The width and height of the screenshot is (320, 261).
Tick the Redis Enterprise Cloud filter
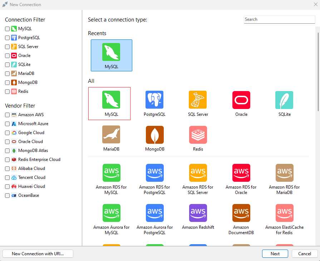[8, 160]
